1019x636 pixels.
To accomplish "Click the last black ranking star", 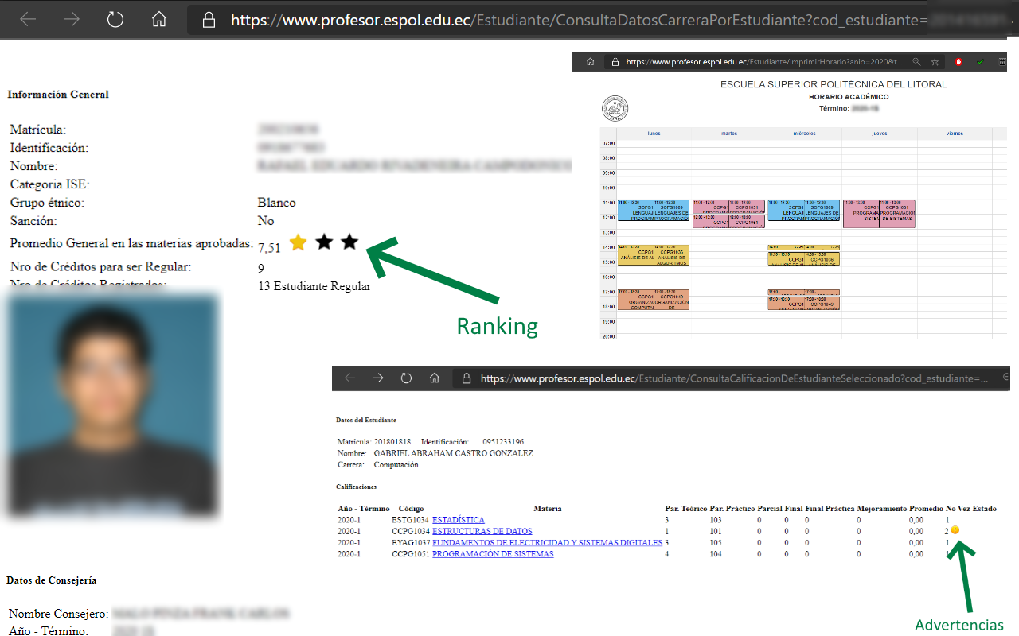I will tap(349, 242).
